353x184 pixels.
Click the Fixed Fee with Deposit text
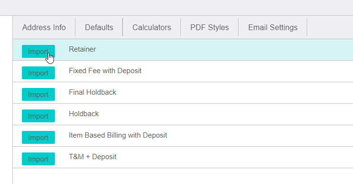pyautogui.click(x=105, y=71)
